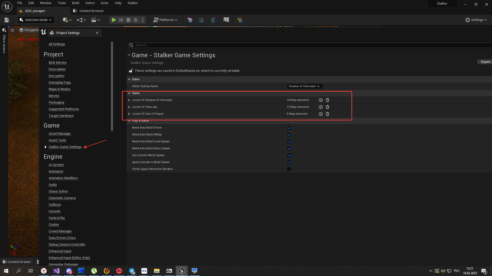Add element to Levels Of Shadow of Chernobyl
Image resolution: width=492 pixels, height=276 pixels.
coord(321,100)
